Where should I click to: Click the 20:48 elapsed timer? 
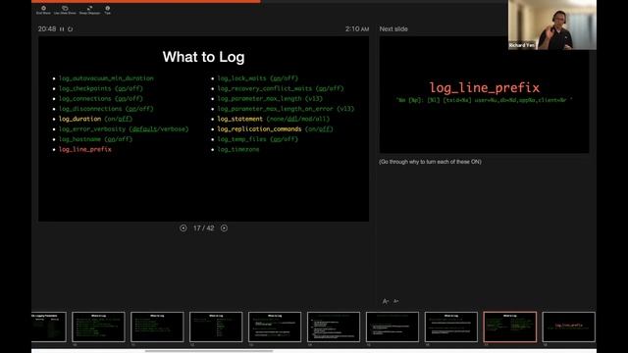click(47, 28)
